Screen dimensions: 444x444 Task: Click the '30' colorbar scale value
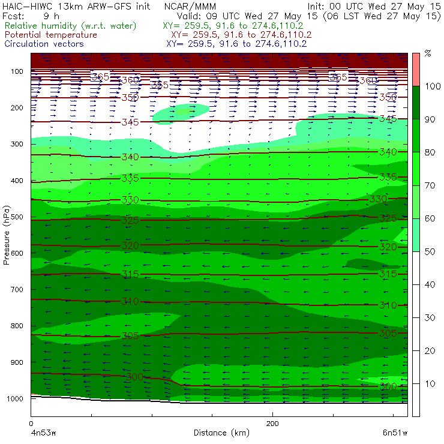[430, 318]
